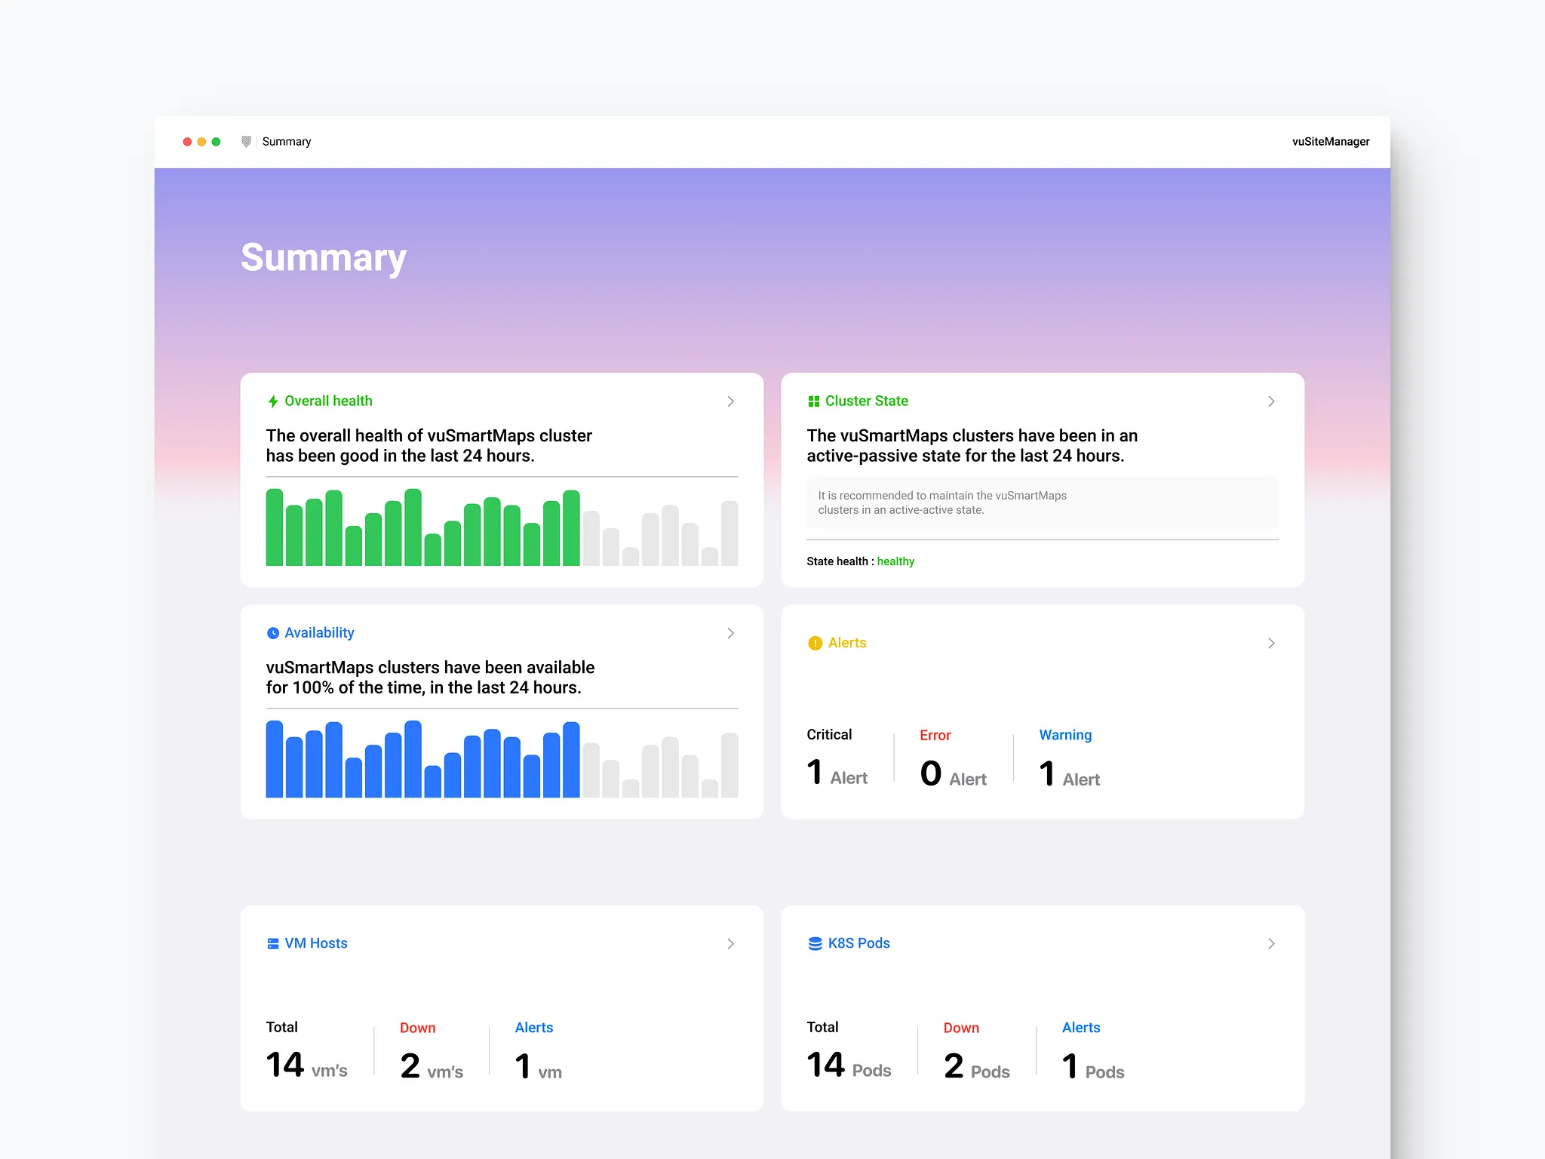
Task: Open the Alerts card details via chevron
Action: 1271,643
